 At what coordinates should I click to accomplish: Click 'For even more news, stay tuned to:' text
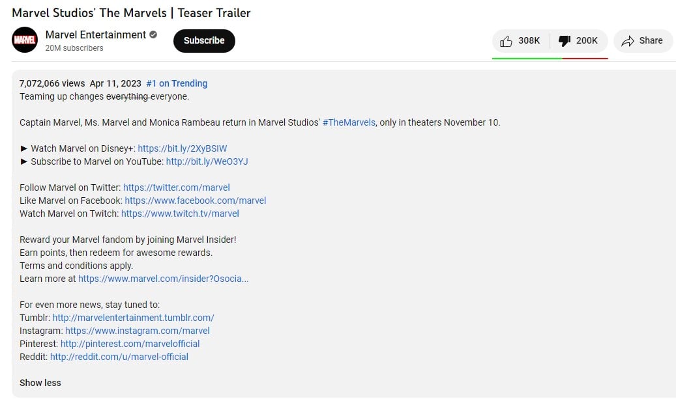[x=90, y=305]
